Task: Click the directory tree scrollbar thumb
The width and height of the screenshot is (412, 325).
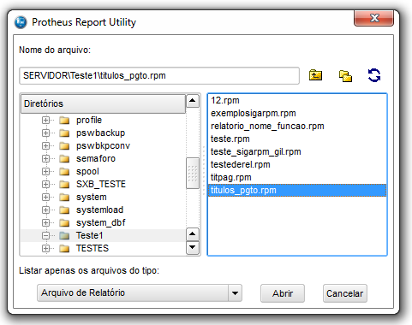Action: coord(193,173)
